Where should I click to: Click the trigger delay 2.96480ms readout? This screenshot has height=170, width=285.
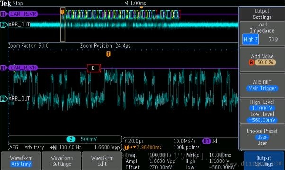149,147
